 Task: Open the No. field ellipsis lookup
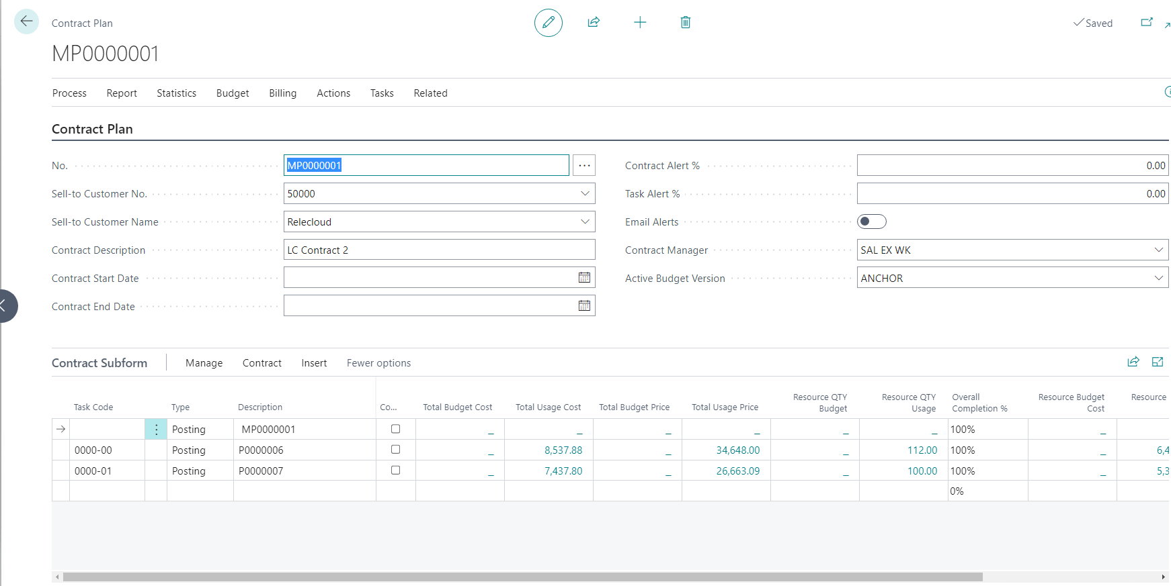click(584, 165)
